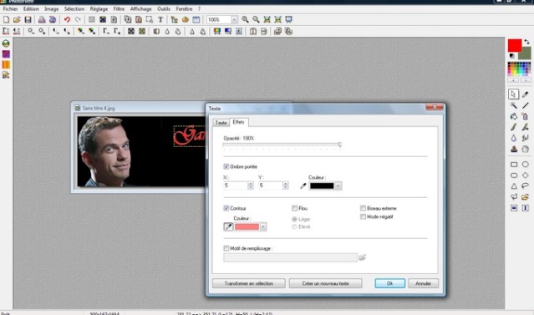534x315 pixels.
Task: Open the Réglage menu
Action: click(99, 9)
